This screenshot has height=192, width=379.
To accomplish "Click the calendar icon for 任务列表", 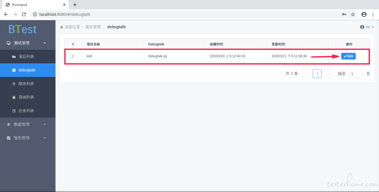I will (x=14, y=111).
